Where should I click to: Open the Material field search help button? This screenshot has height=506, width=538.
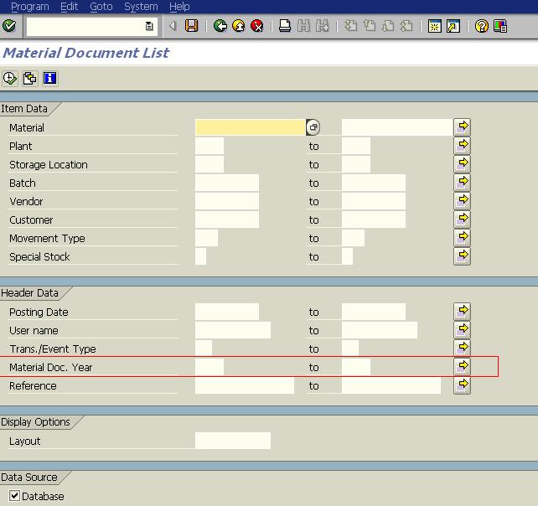[313, 127]
